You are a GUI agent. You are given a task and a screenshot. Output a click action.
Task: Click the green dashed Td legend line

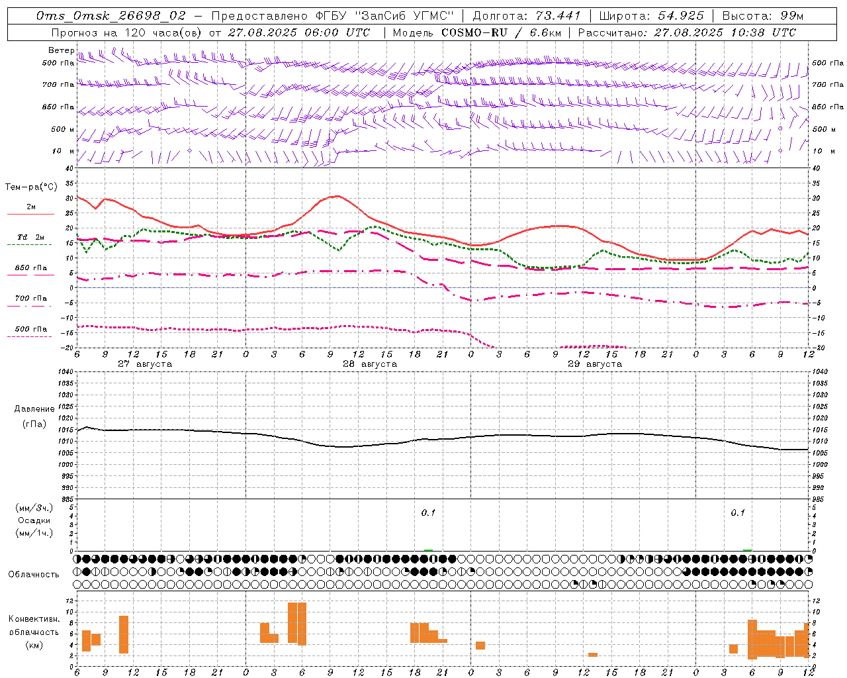[29, 244]
